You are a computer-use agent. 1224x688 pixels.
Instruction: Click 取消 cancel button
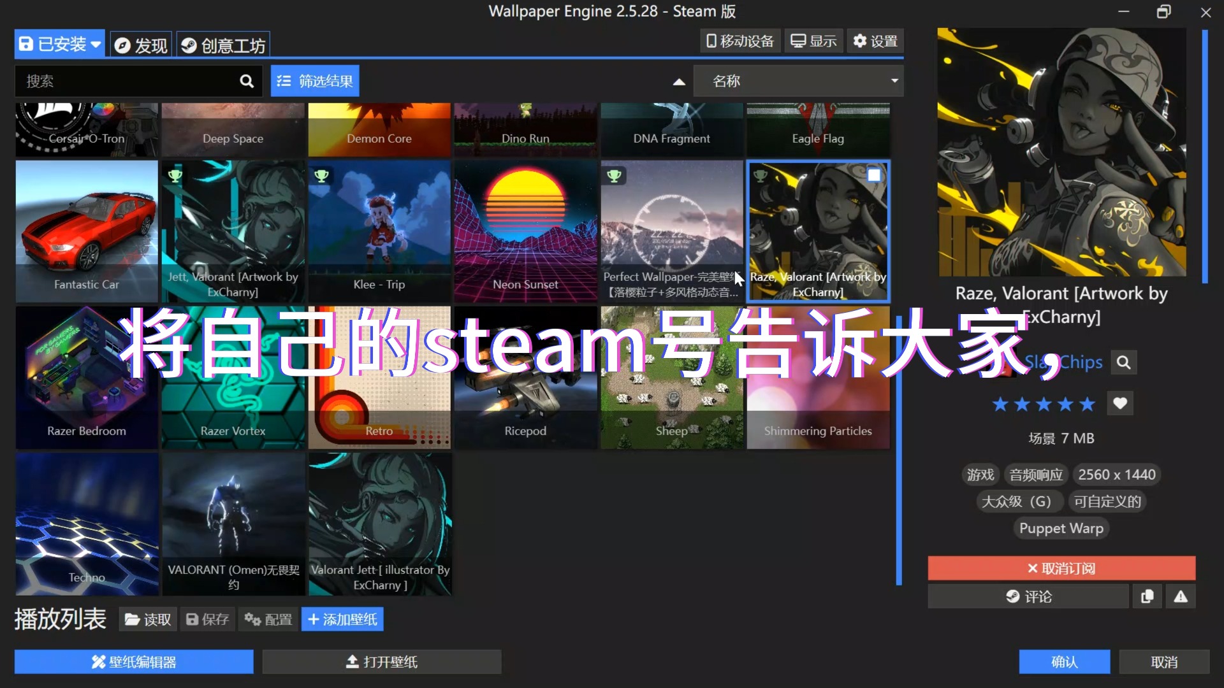1164,662
